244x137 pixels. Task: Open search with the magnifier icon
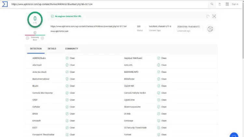point(212,4)
